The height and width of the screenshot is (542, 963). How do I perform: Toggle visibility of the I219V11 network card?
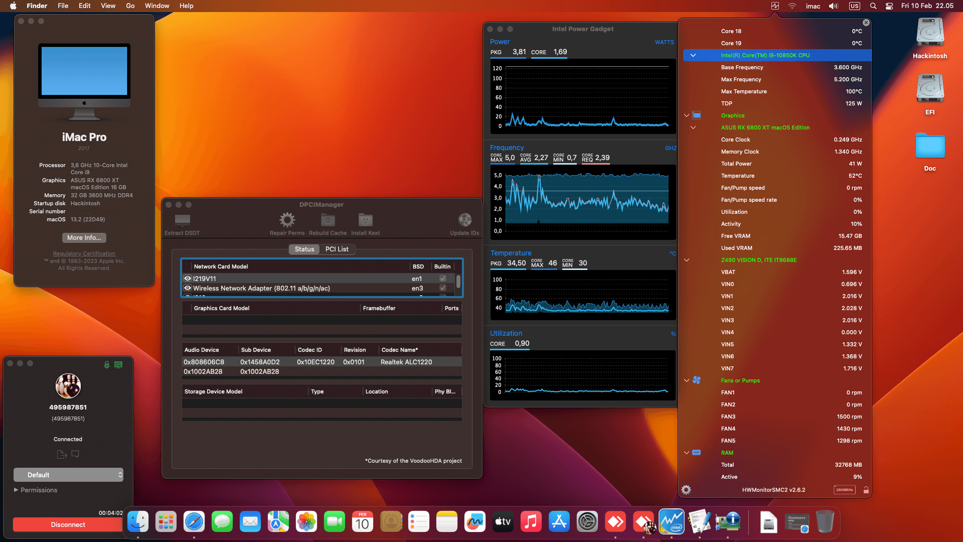[x=188, y=278]
